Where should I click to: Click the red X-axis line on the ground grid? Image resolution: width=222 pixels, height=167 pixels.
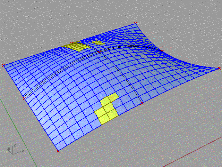(x=193, y=152)
